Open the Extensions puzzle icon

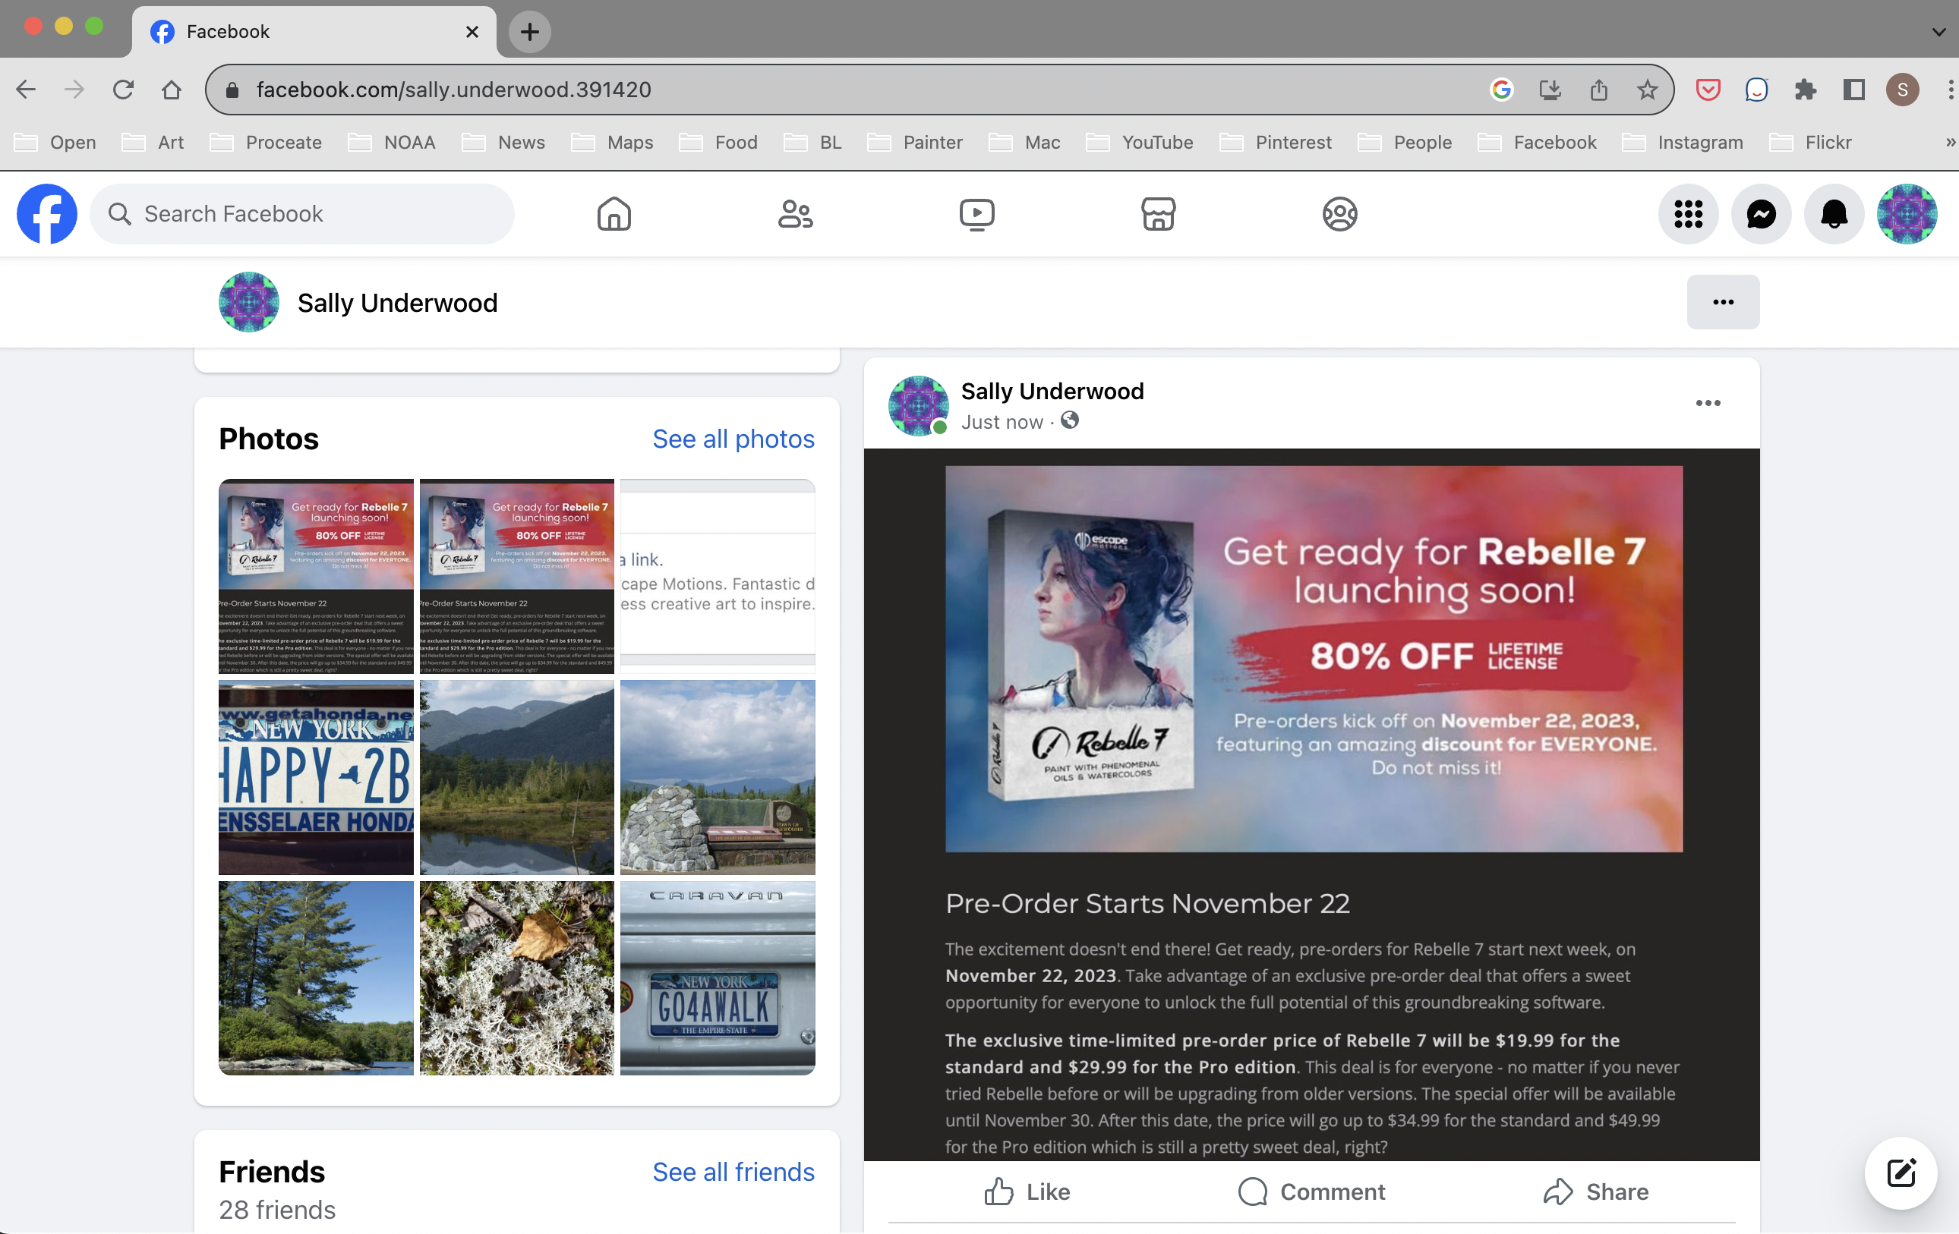[1806, 90]
